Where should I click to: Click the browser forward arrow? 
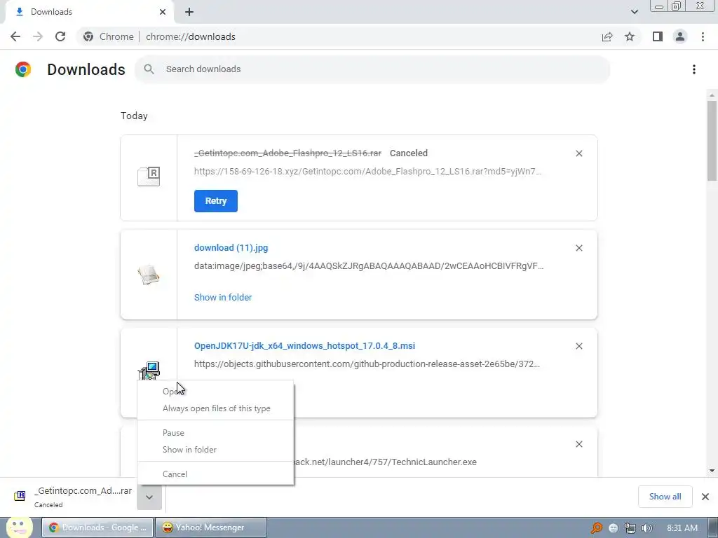(38, 36)
